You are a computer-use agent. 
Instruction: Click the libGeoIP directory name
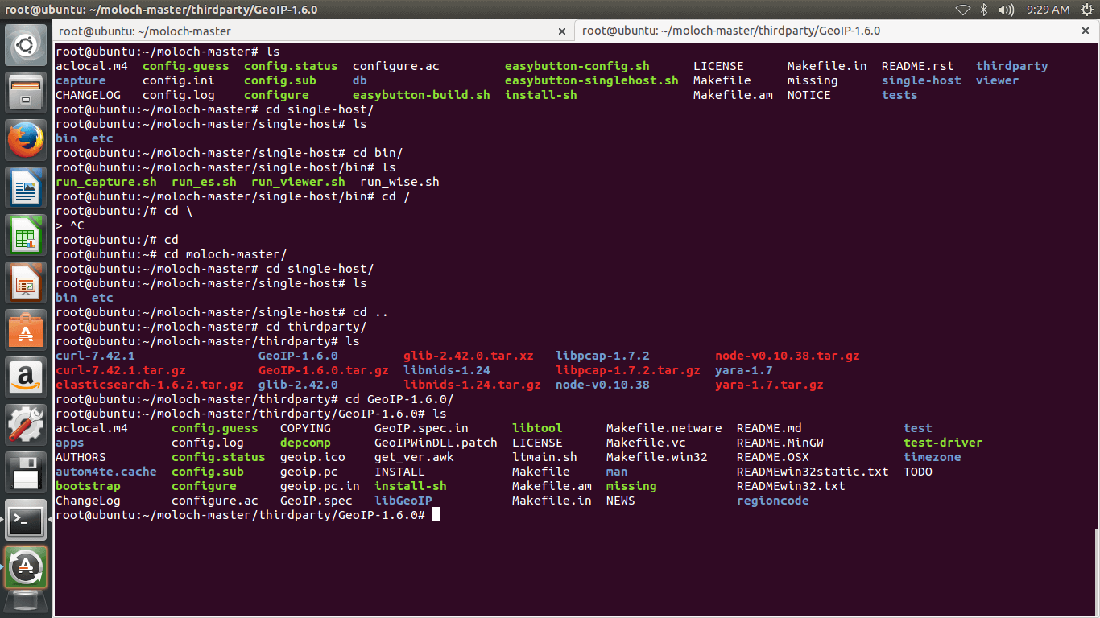(x=403, y=501)
